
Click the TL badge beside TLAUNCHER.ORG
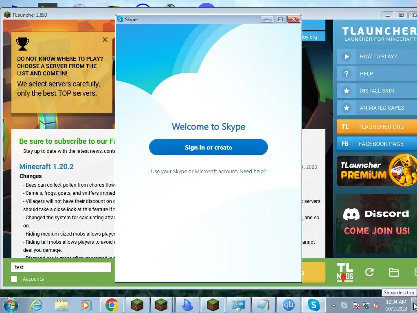coord(345,127)
